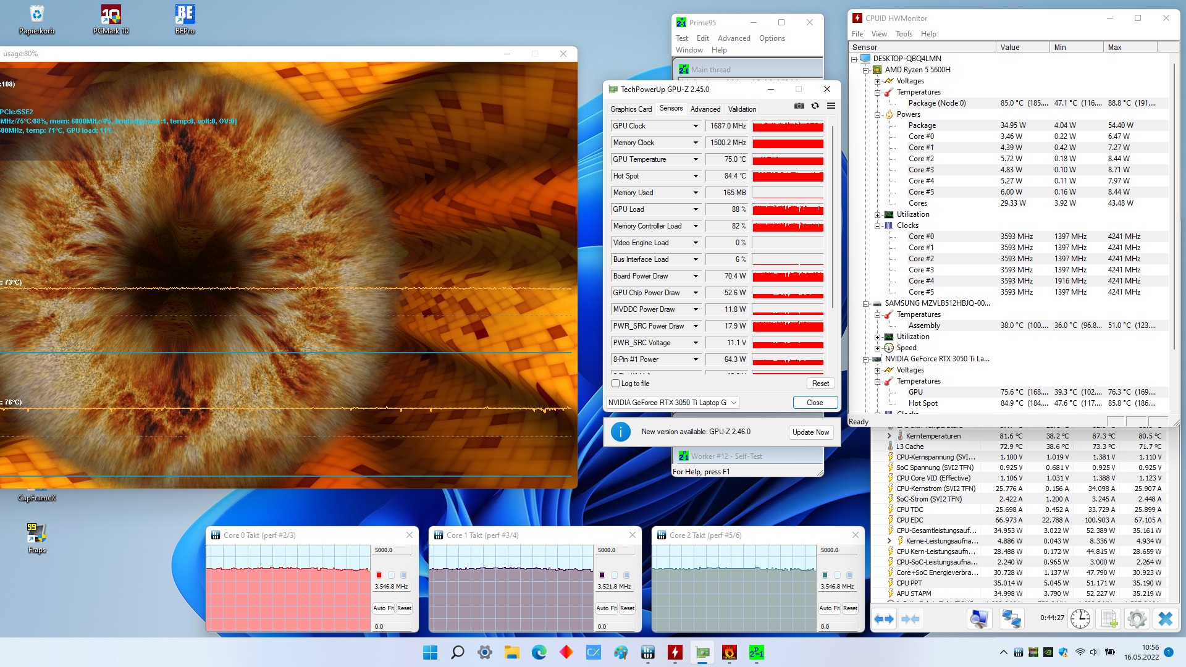Open Options menu in Prime95
The image size is (1186, 667).
[772, 38]
